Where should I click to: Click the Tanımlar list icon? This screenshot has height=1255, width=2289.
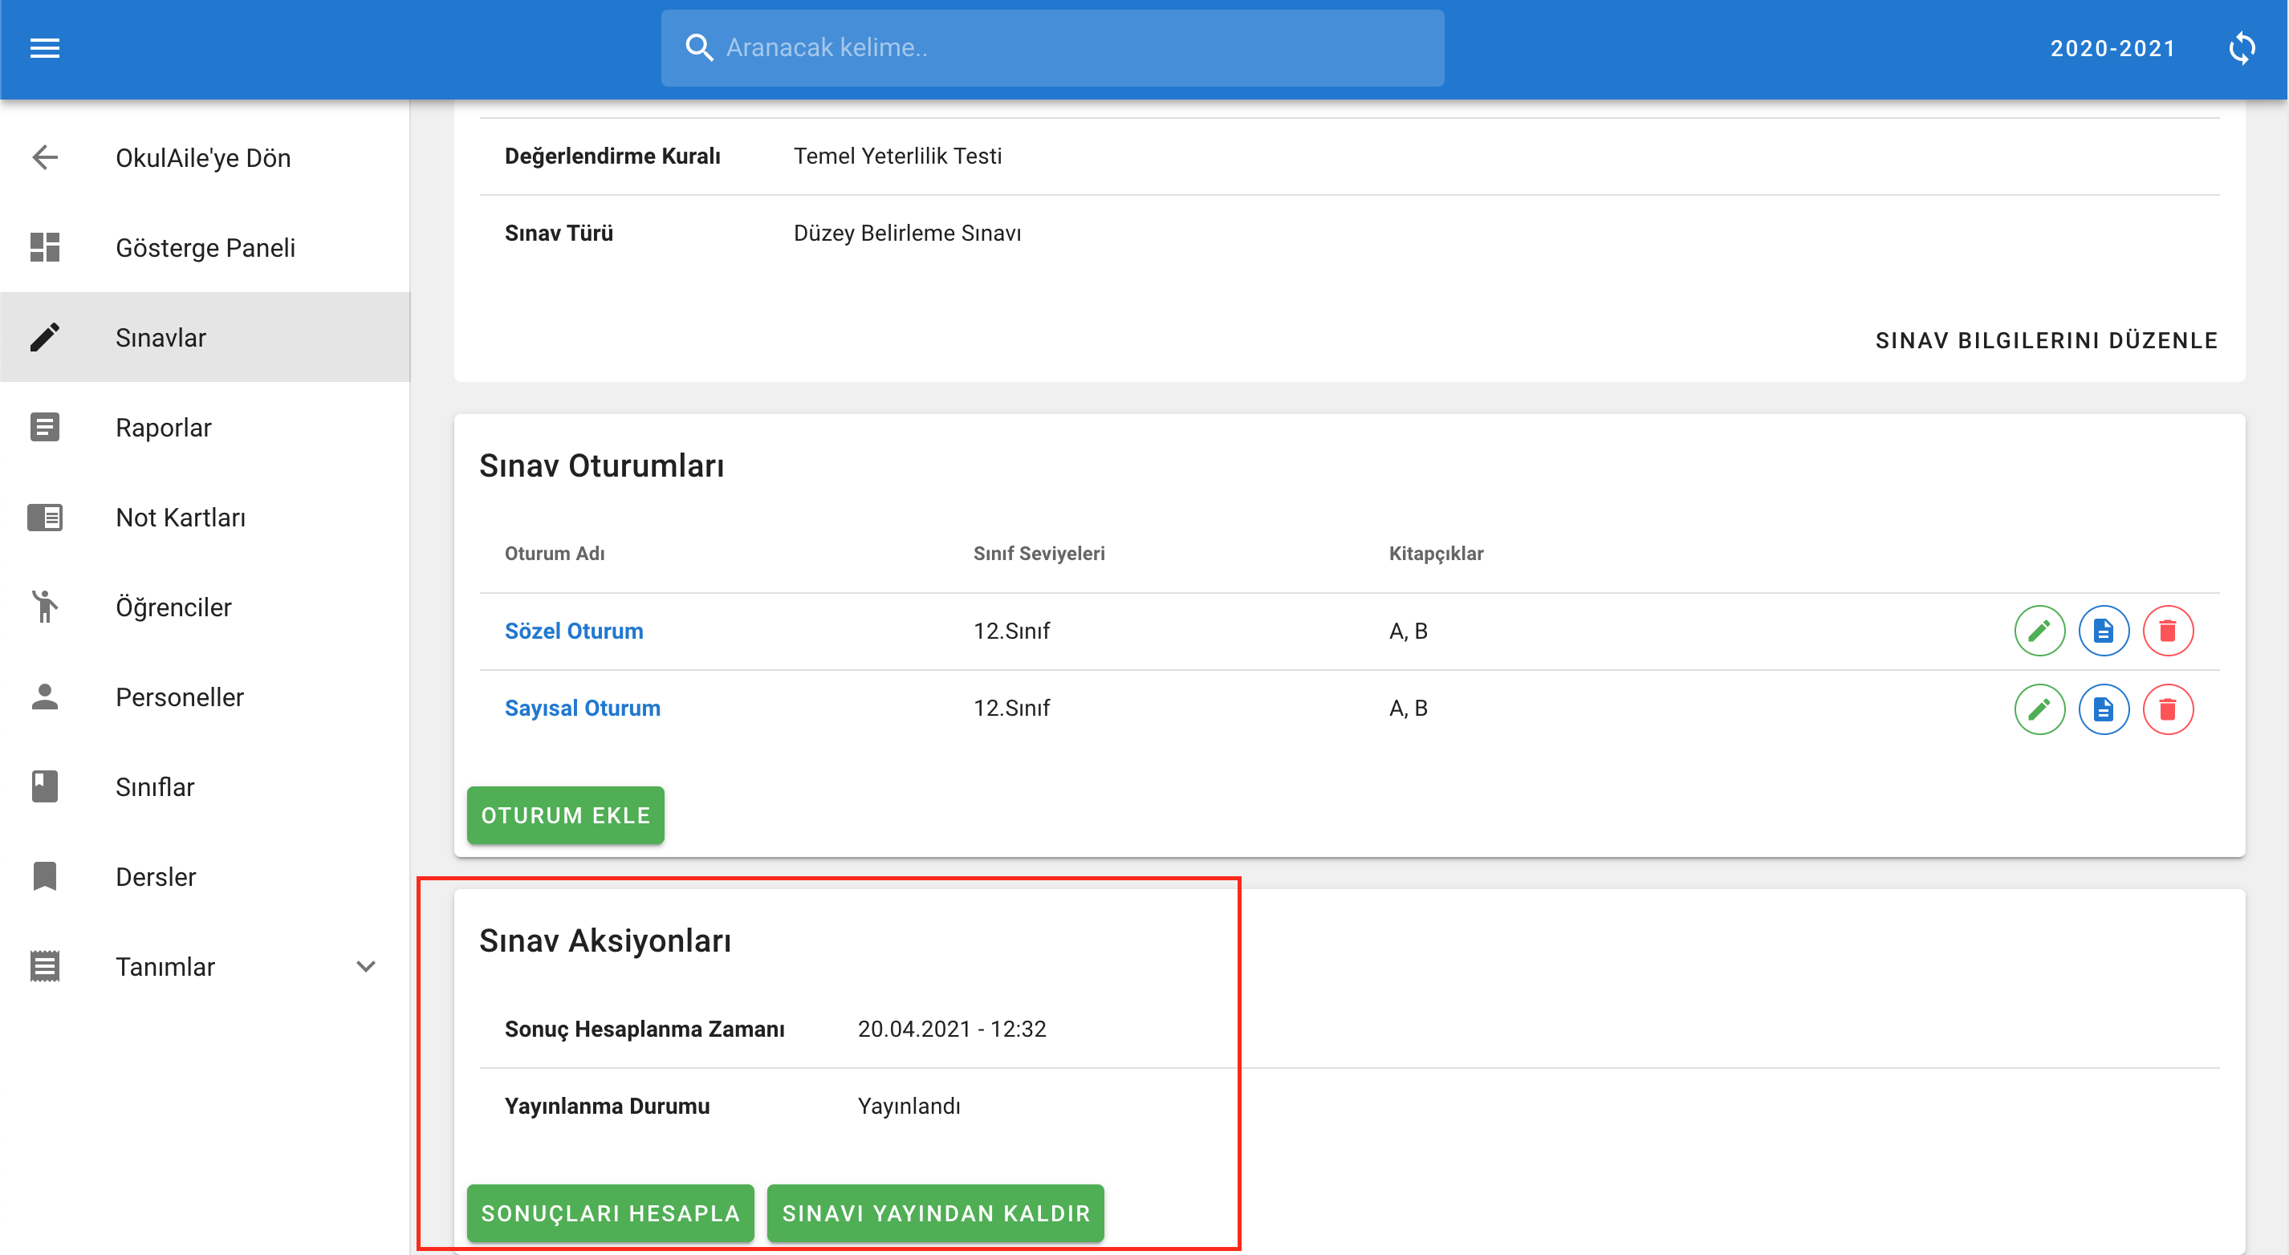[x=44, y=966]
